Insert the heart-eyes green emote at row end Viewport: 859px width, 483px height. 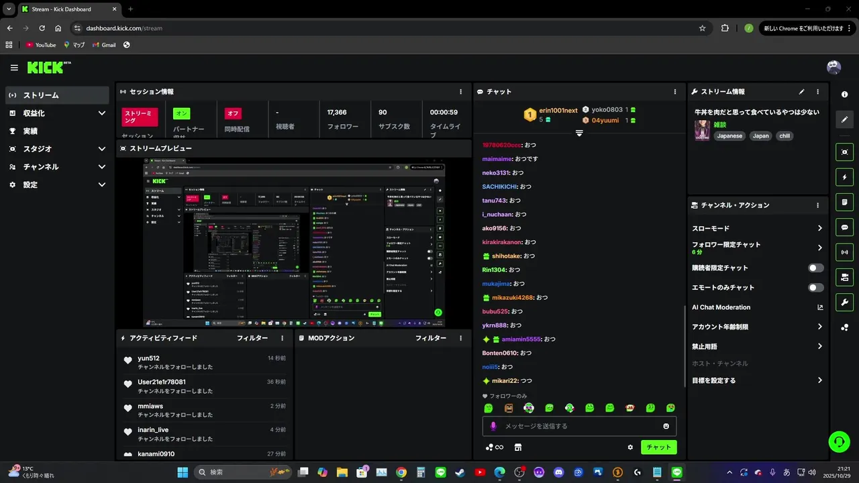tap(670, 408)
